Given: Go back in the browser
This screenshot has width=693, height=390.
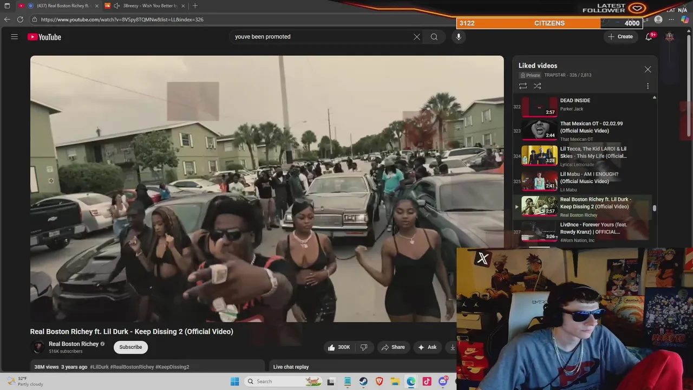Looking at the screenshot, I should pyautogui.click(x=7, y=19).
